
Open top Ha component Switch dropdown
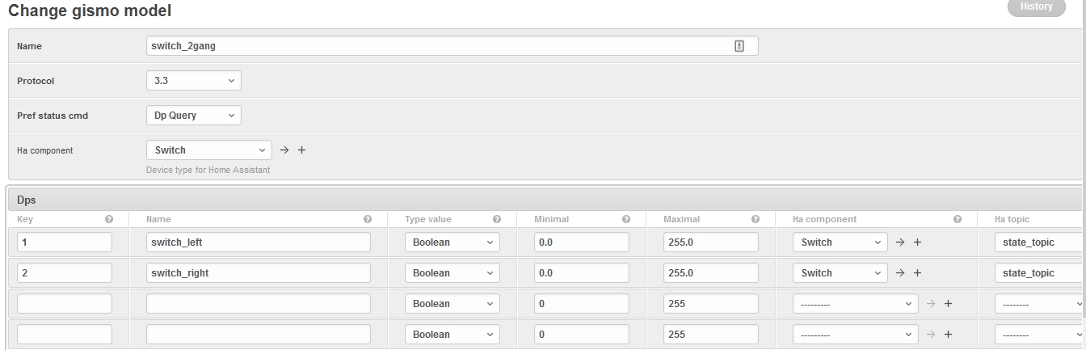209,150
